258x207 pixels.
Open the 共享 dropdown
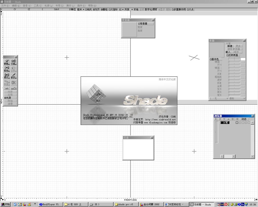click(128, 10)
